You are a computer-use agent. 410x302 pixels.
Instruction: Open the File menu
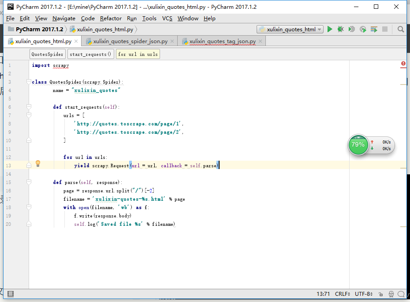[10, 18]
